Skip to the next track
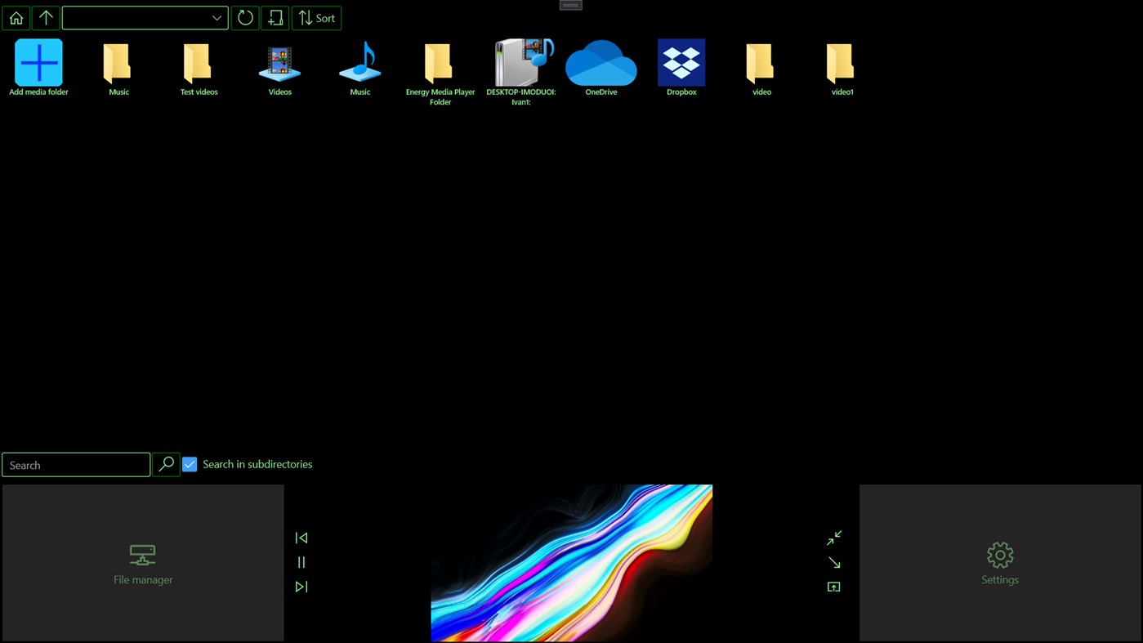 301,586
